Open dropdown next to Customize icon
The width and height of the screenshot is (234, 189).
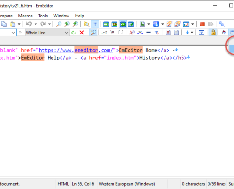tap(193, 24)
